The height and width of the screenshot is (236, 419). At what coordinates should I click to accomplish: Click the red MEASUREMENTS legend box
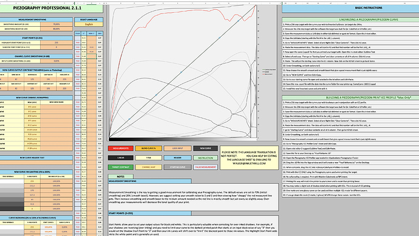click(x=120, y=148)
